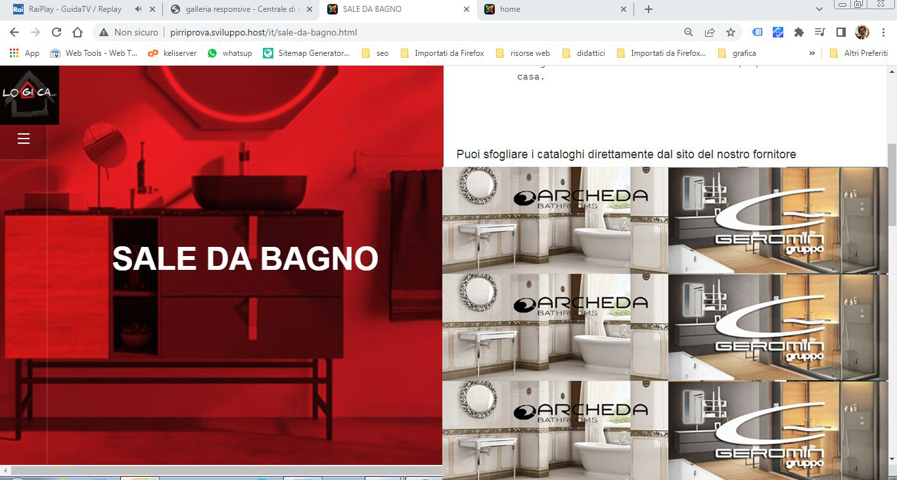The image size is (897, 480).
Task: Open the blue checkmark extension icon
Action: [x=778, y=32]
